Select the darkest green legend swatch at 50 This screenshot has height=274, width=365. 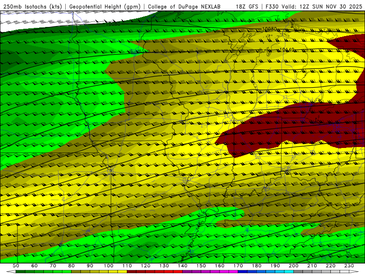click(x=20, y=272)
